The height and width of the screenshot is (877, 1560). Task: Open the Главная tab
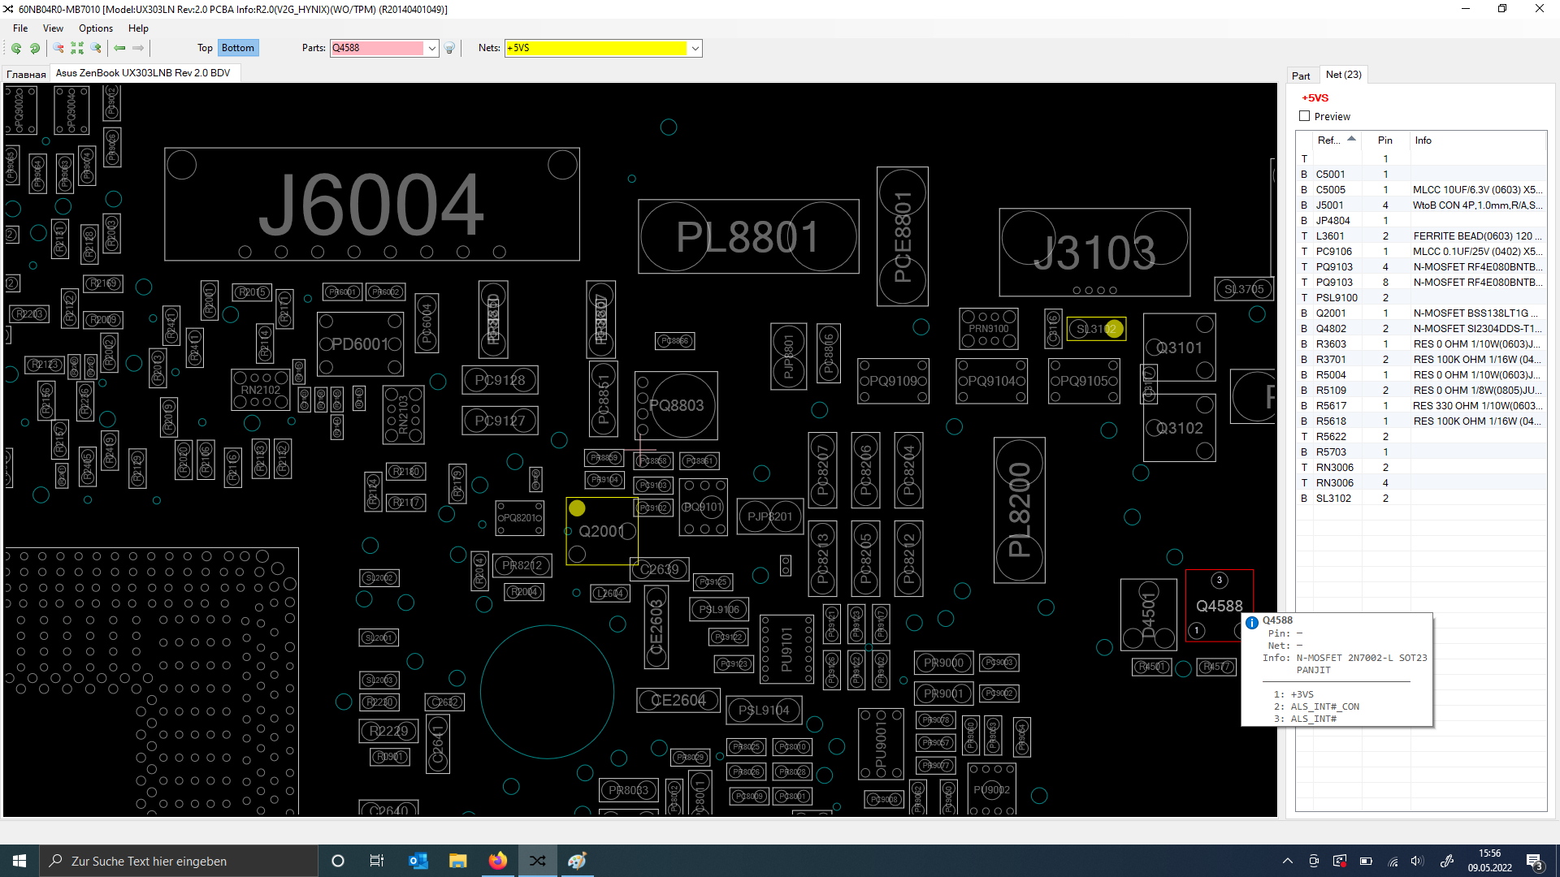click(26, 74)
